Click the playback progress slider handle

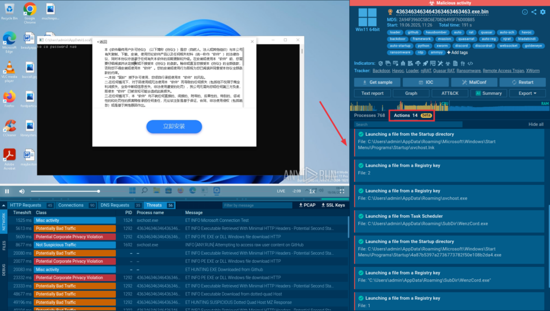pyautogui.click(x=99, y=191)
